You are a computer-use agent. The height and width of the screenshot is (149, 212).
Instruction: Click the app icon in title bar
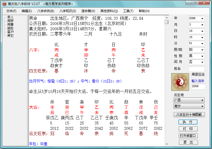coord(4,4)
